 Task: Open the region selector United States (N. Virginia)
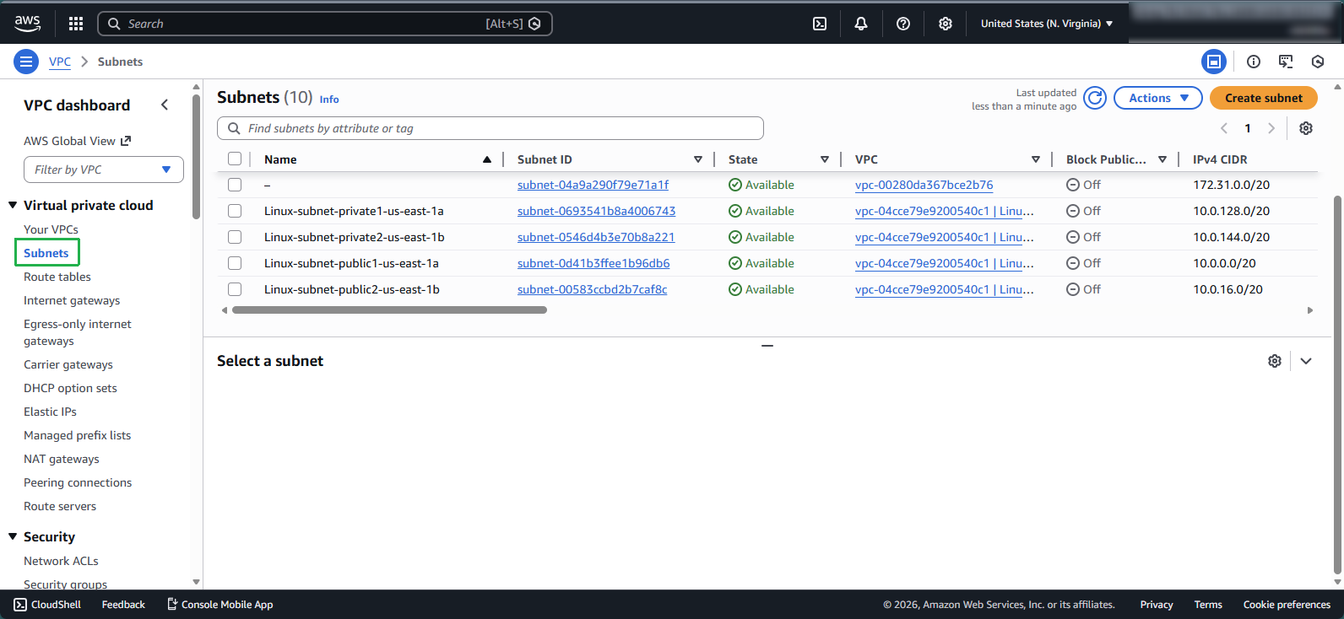click(x=1047, y=24)
